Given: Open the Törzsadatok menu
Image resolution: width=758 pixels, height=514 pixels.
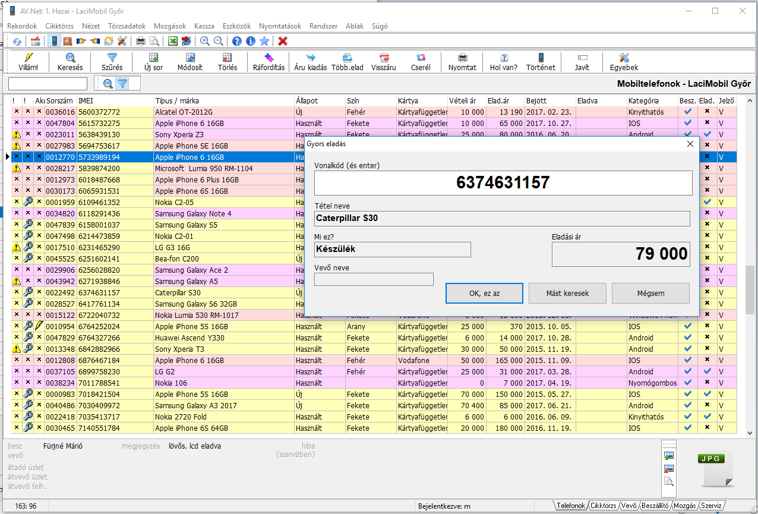Looking at the screenshot, I should pos(127,26).
